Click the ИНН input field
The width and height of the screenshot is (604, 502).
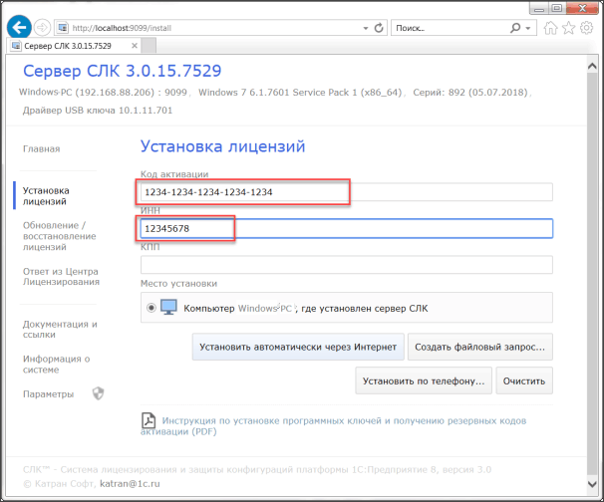click(x=346, y=228)
